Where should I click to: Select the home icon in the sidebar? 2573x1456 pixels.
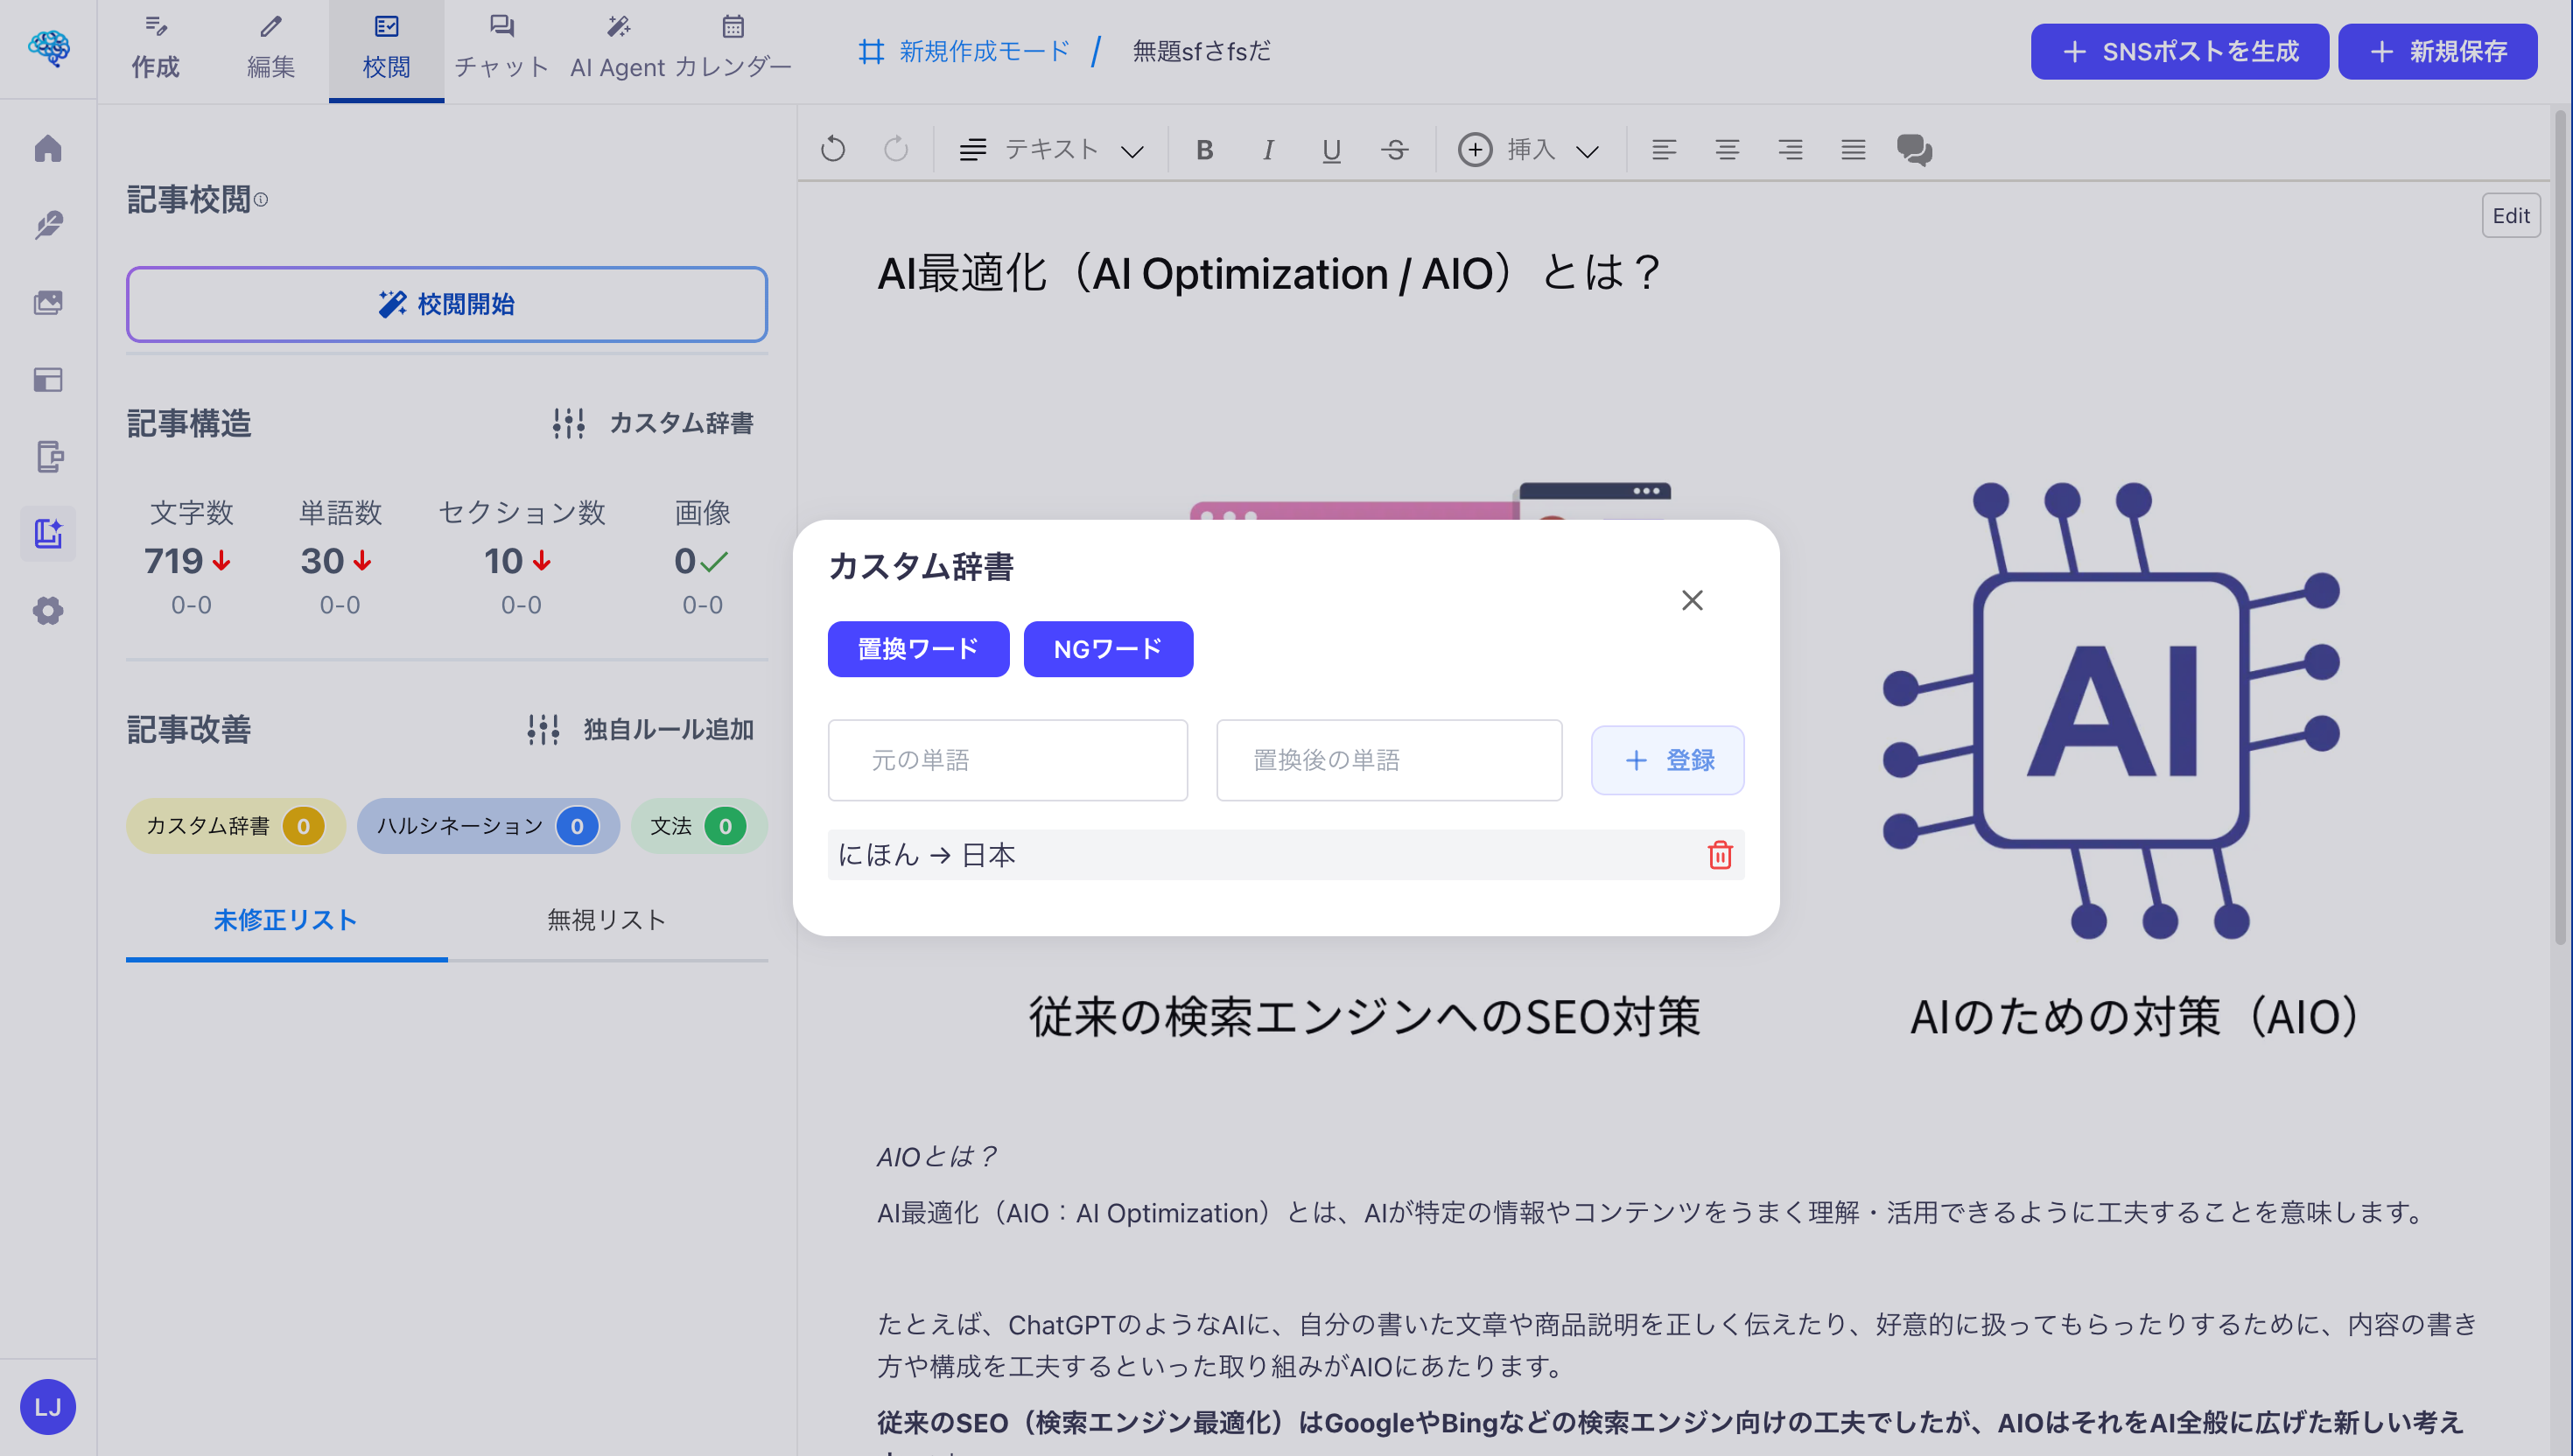(x=47, y=147)
